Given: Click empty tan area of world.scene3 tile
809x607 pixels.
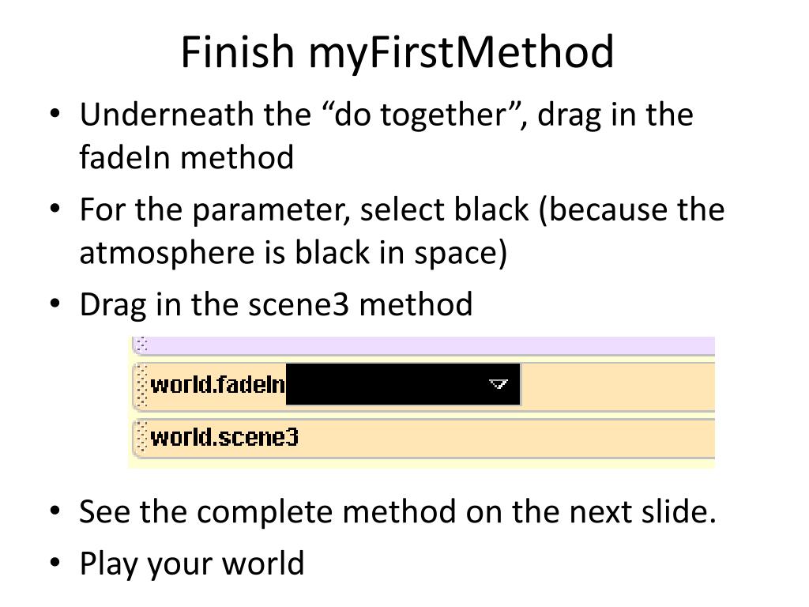Looking at the screenshot, I should click(506, 439).
